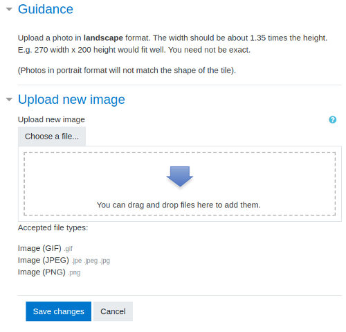This screenshot has width=346, height=332.
Task: Click the .png extension text
Action: tap(74, 272)
